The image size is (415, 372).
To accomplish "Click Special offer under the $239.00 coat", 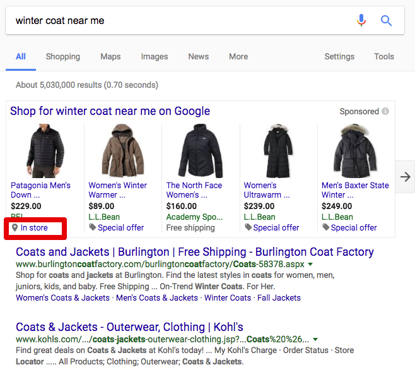I will (276, 227).
